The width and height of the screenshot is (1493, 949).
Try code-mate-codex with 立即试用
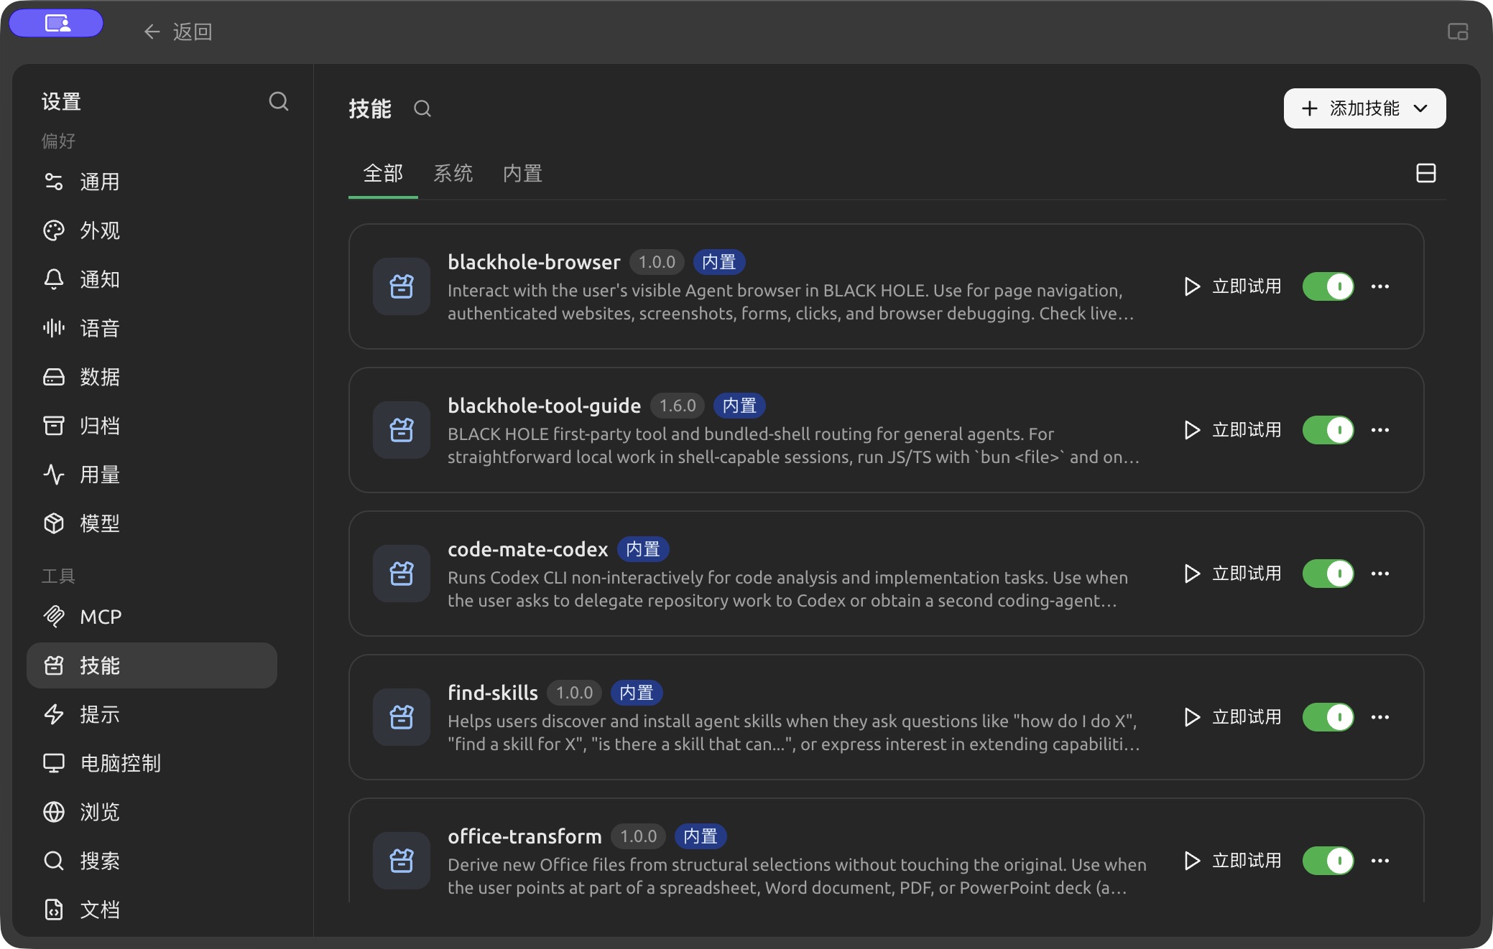tap(1233, 574)
